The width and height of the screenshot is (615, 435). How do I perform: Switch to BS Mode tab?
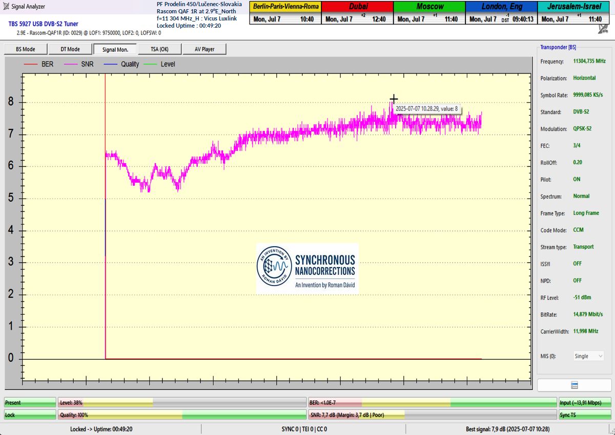[x=25, y=49]
